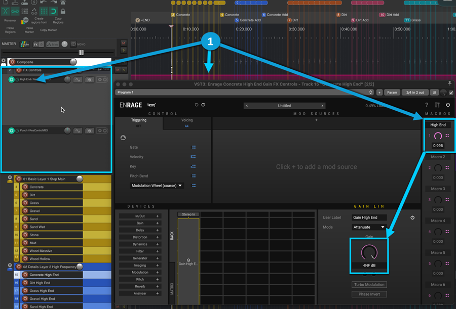Toggle the metronome icon in REAPER's toolbar
456x309 pixels.
(63, 3)
